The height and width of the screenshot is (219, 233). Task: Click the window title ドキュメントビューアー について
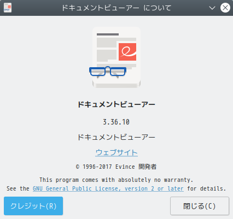[x=116, y=8]
